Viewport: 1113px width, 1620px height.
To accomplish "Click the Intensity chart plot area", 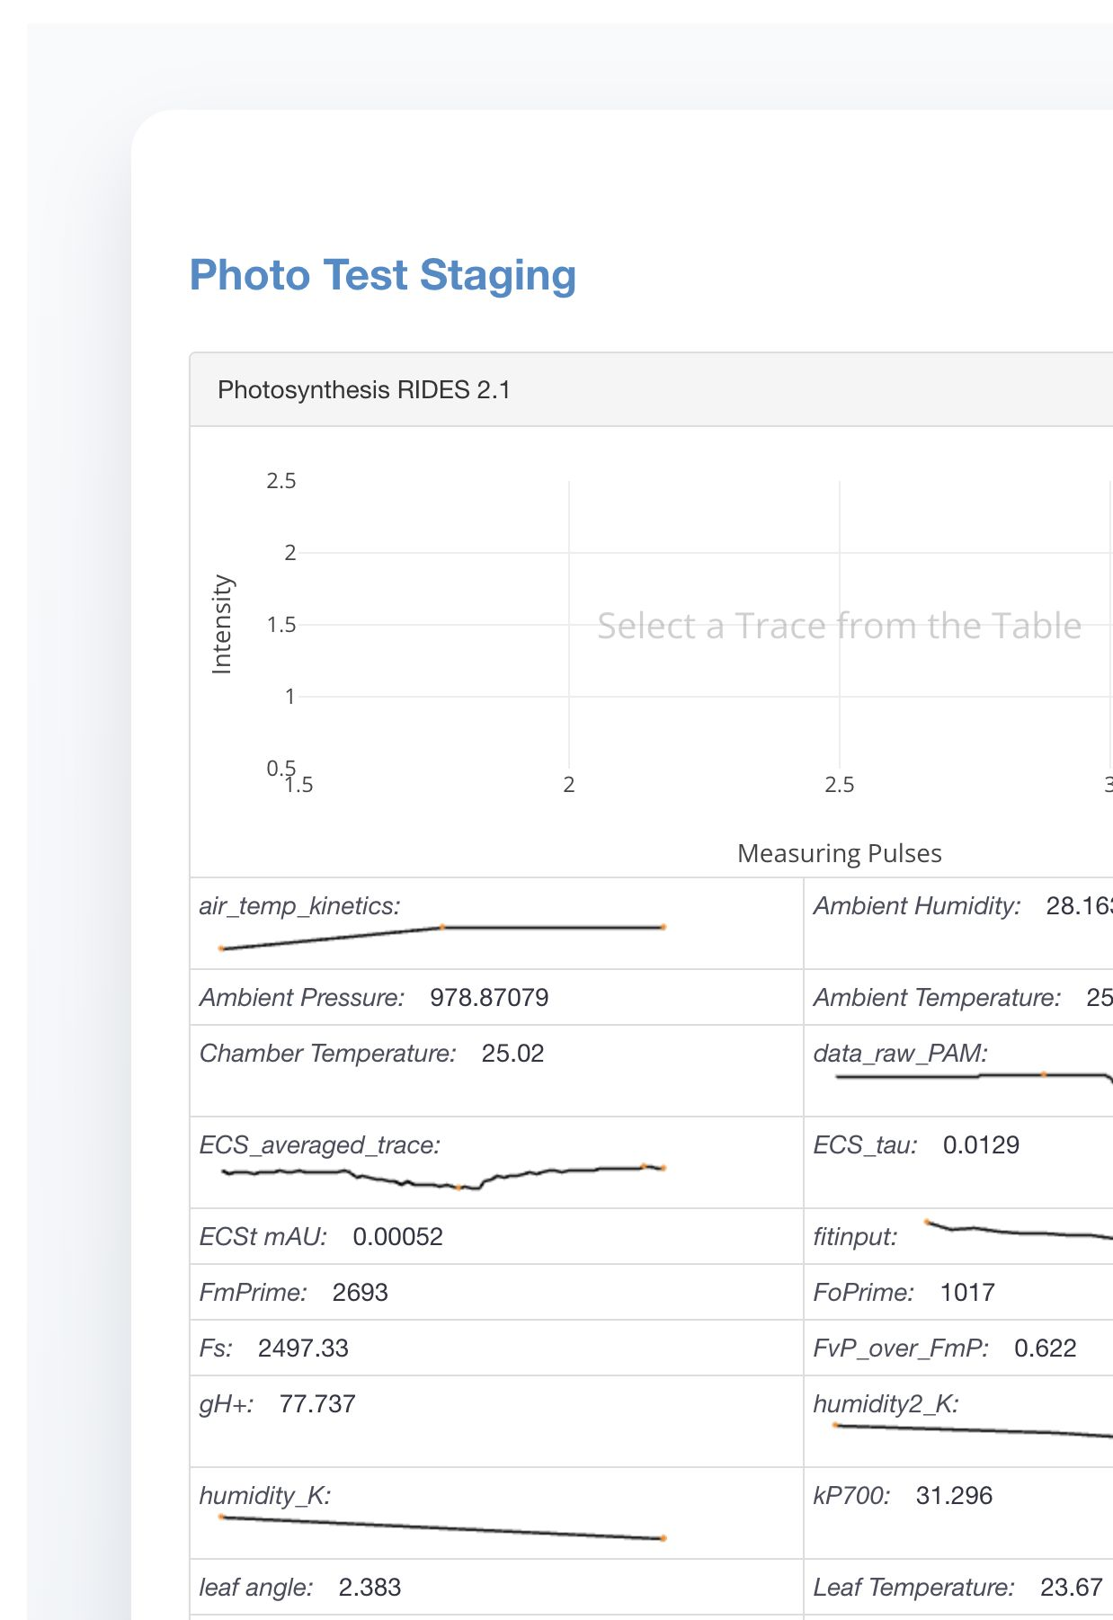I will coord(706,625).
